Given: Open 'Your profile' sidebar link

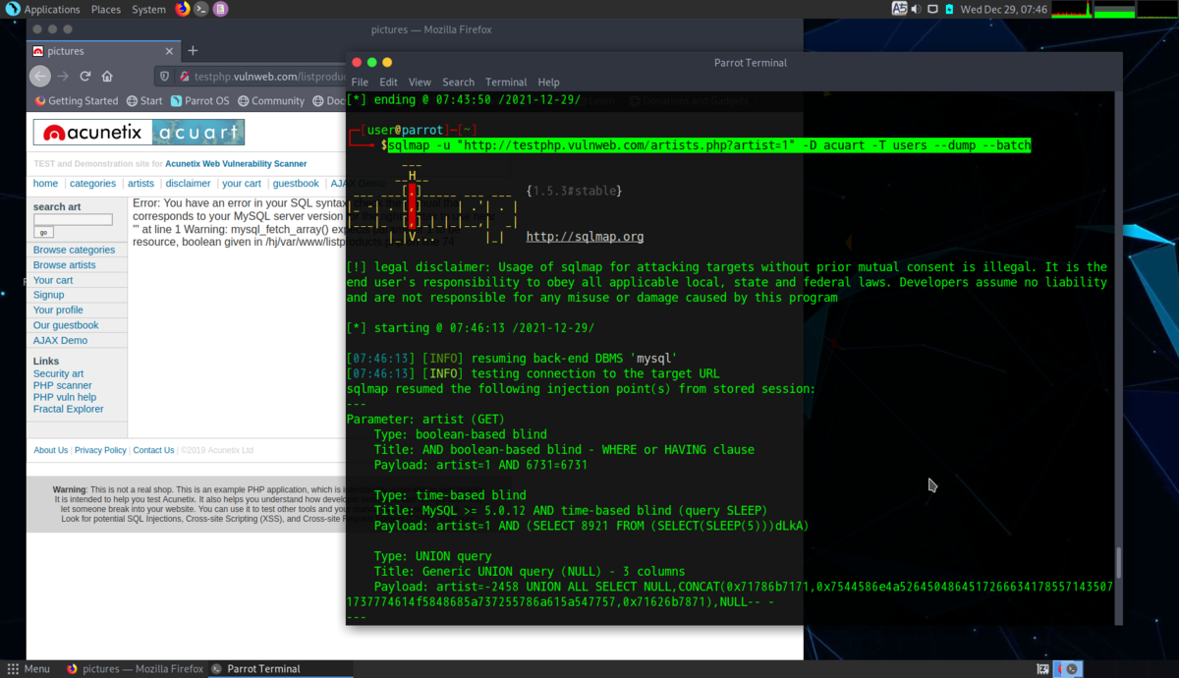Looking at the screenshot, I should coord(58,311).
